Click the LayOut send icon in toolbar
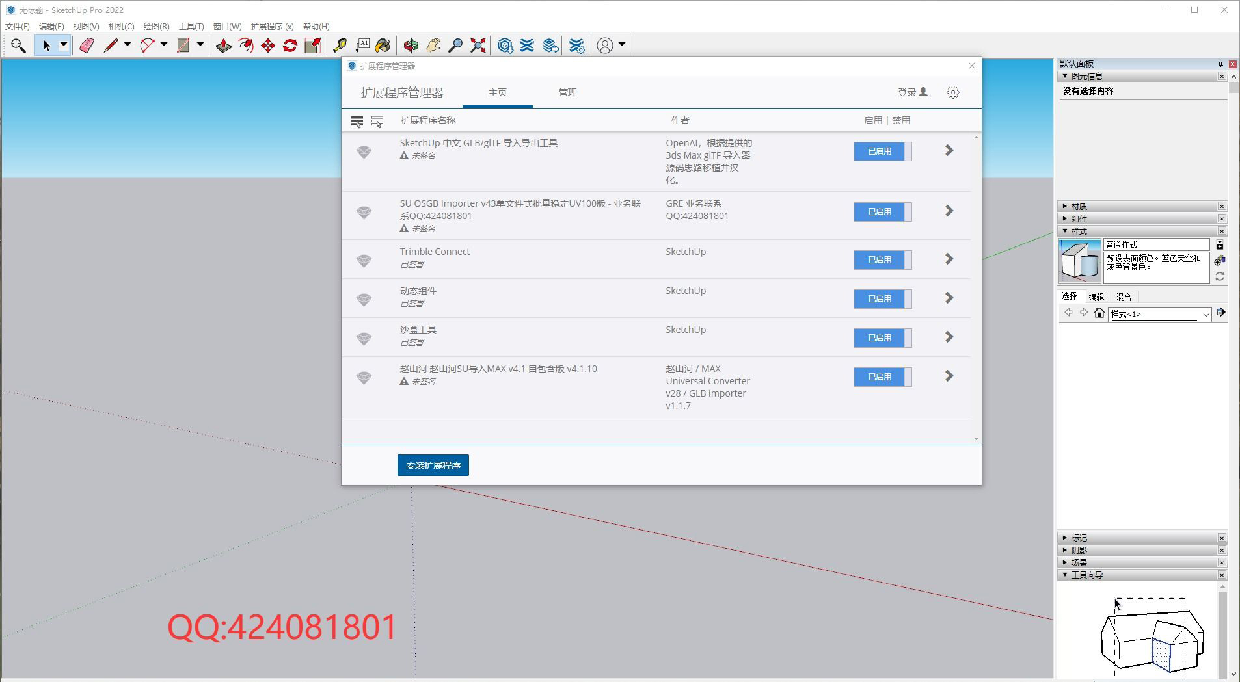 pyautogui.click(x=550, y=46)
